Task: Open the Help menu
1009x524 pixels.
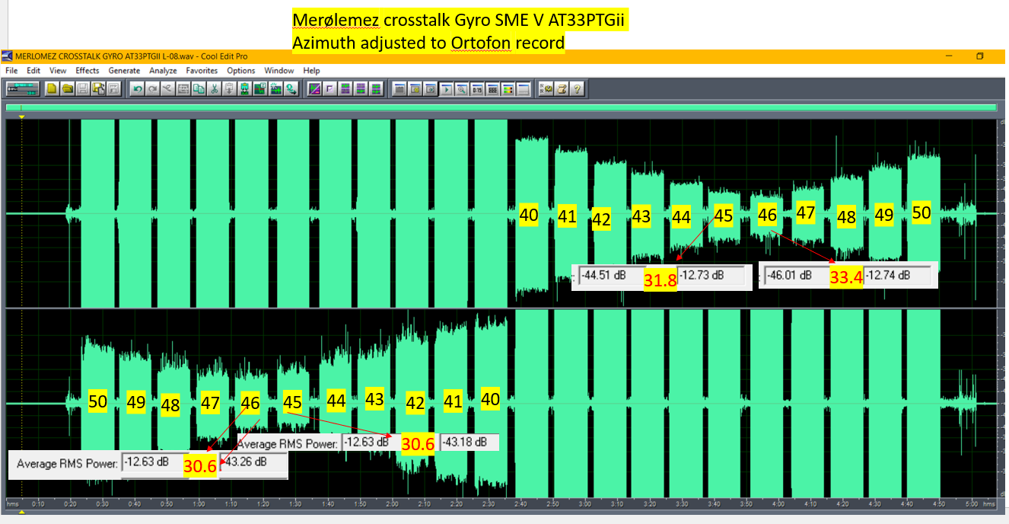Action: 311,71
